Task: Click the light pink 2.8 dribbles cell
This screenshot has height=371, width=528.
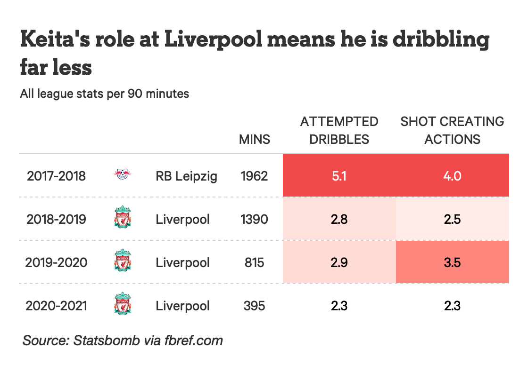Action: coord(339,219)
